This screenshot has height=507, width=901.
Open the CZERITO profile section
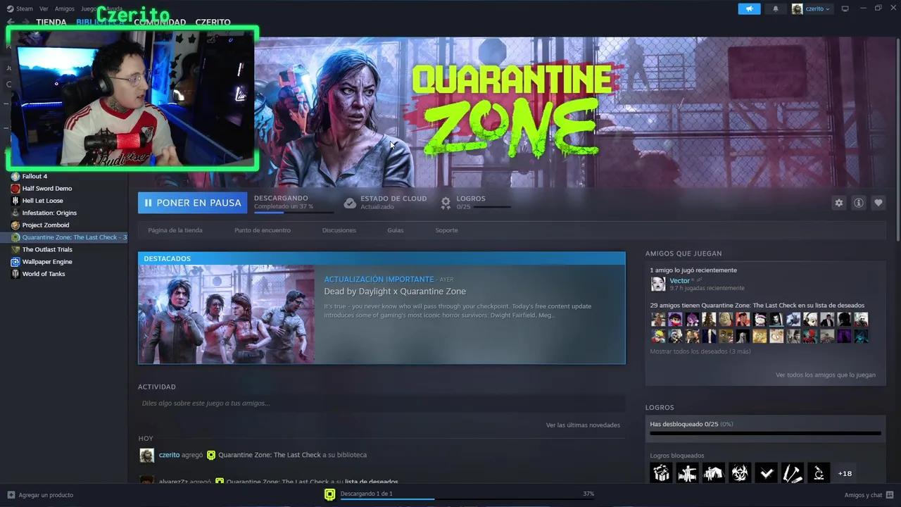tap(213, 23)
